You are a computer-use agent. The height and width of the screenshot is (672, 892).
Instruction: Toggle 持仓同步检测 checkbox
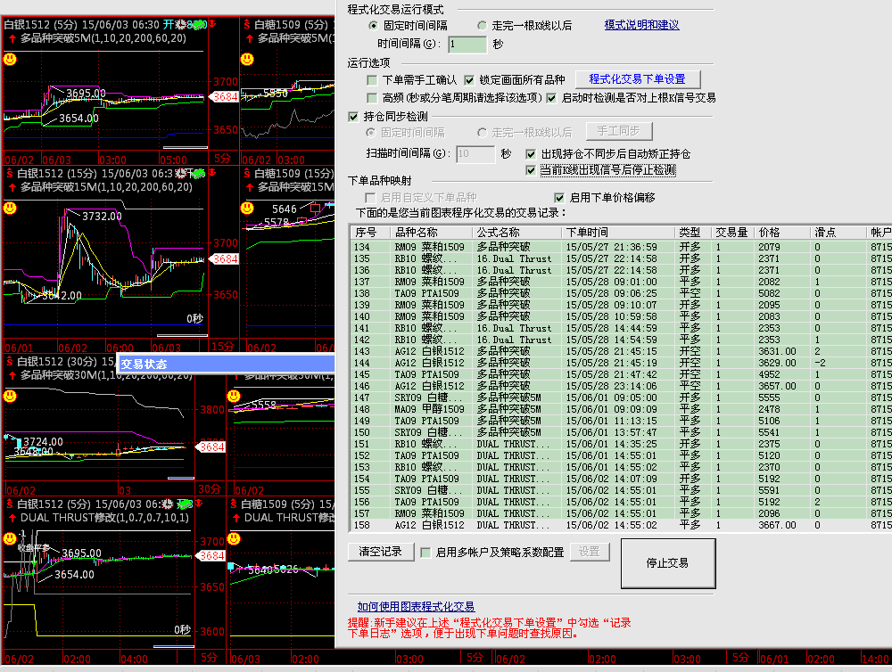pos(353,117)
